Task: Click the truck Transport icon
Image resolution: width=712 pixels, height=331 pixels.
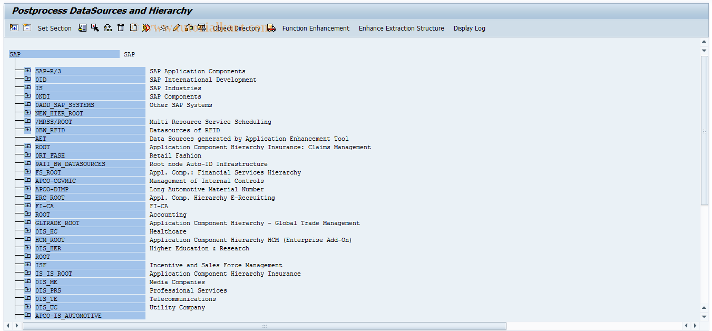Action: coord(271,28)
